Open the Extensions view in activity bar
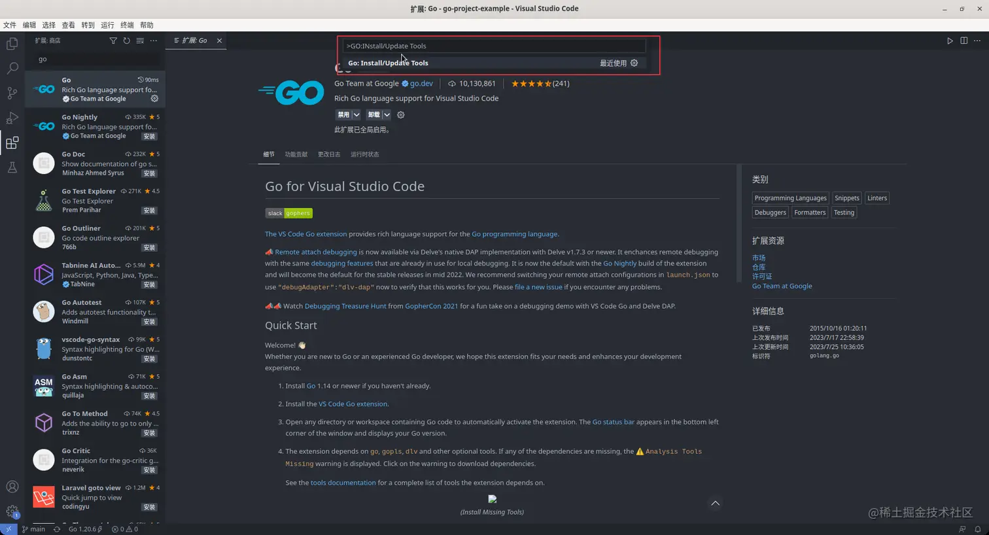The height and width of the screenshot is (535, 989). pyautogui.click(x=12, y=143)
